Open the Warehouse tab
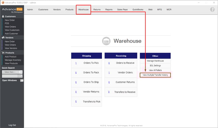This screenshot has width=218, height=128. pyautogui.click(x=83, y=10)
